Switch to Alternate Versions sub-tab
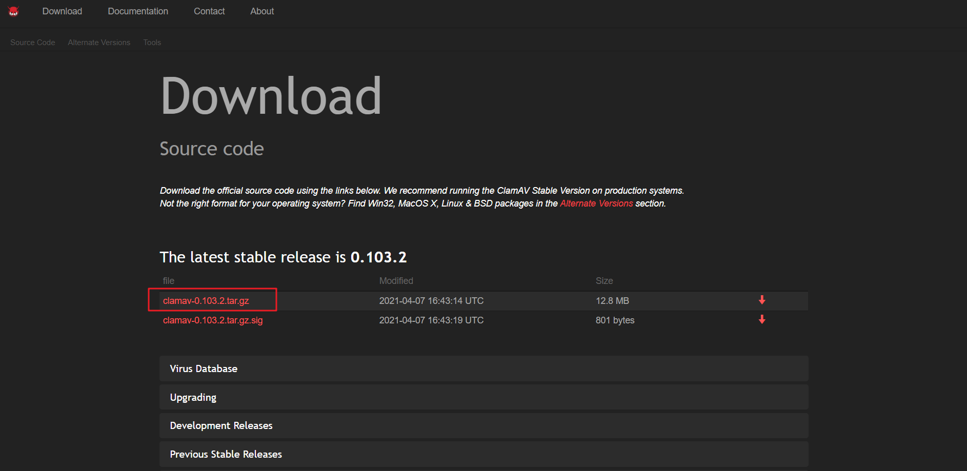The image size is (967, 471). (x=99, y=43)
